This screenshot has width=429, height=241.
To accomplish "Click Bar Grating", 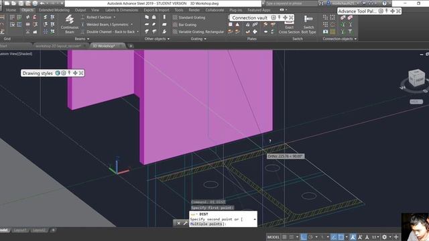I will coord(184,25).
